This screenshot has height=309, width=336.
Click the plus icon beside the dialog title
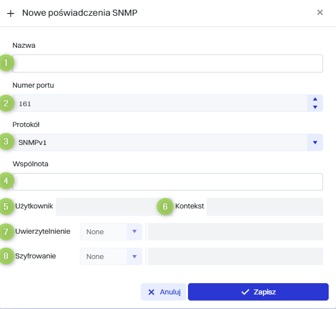tap(11, 13)
